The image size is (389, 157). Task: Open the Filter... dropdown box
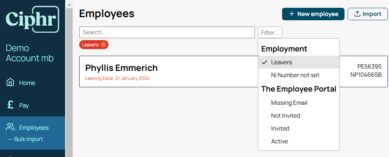click(270, 32)
